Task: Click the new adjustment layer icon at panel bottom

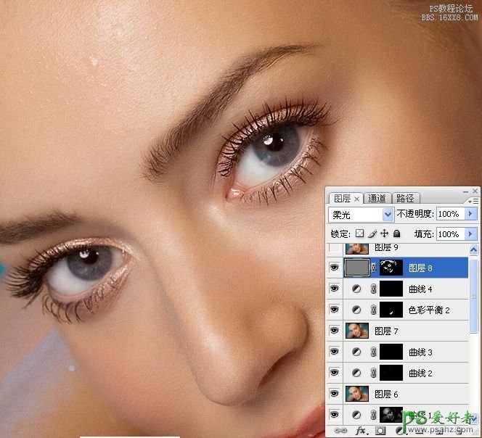Action: coord(400,430)
